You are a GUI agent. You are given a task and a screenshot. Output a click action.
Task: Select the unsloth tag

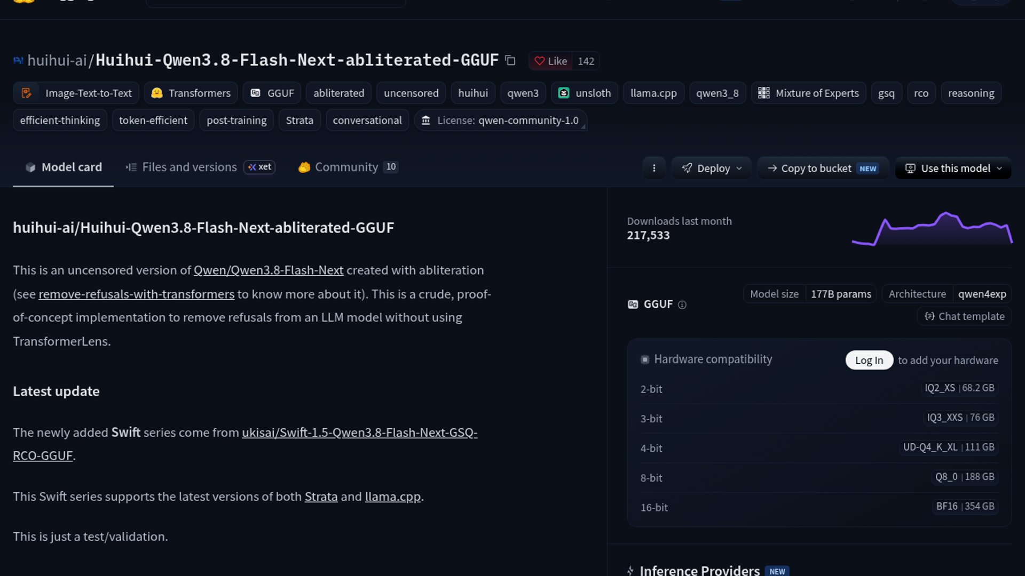click(585, 93)
